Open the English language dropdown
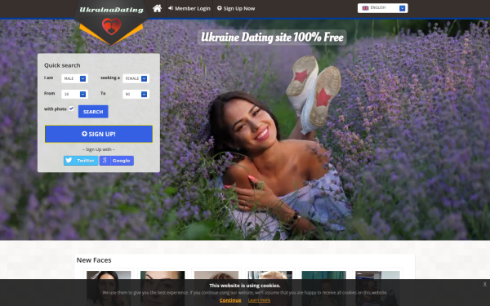This screenshot has height=306, width=490. click(383, 8)
